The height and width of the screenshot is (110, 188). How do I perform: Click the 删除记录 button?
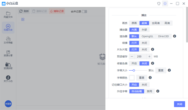click(x=39, y=11)
